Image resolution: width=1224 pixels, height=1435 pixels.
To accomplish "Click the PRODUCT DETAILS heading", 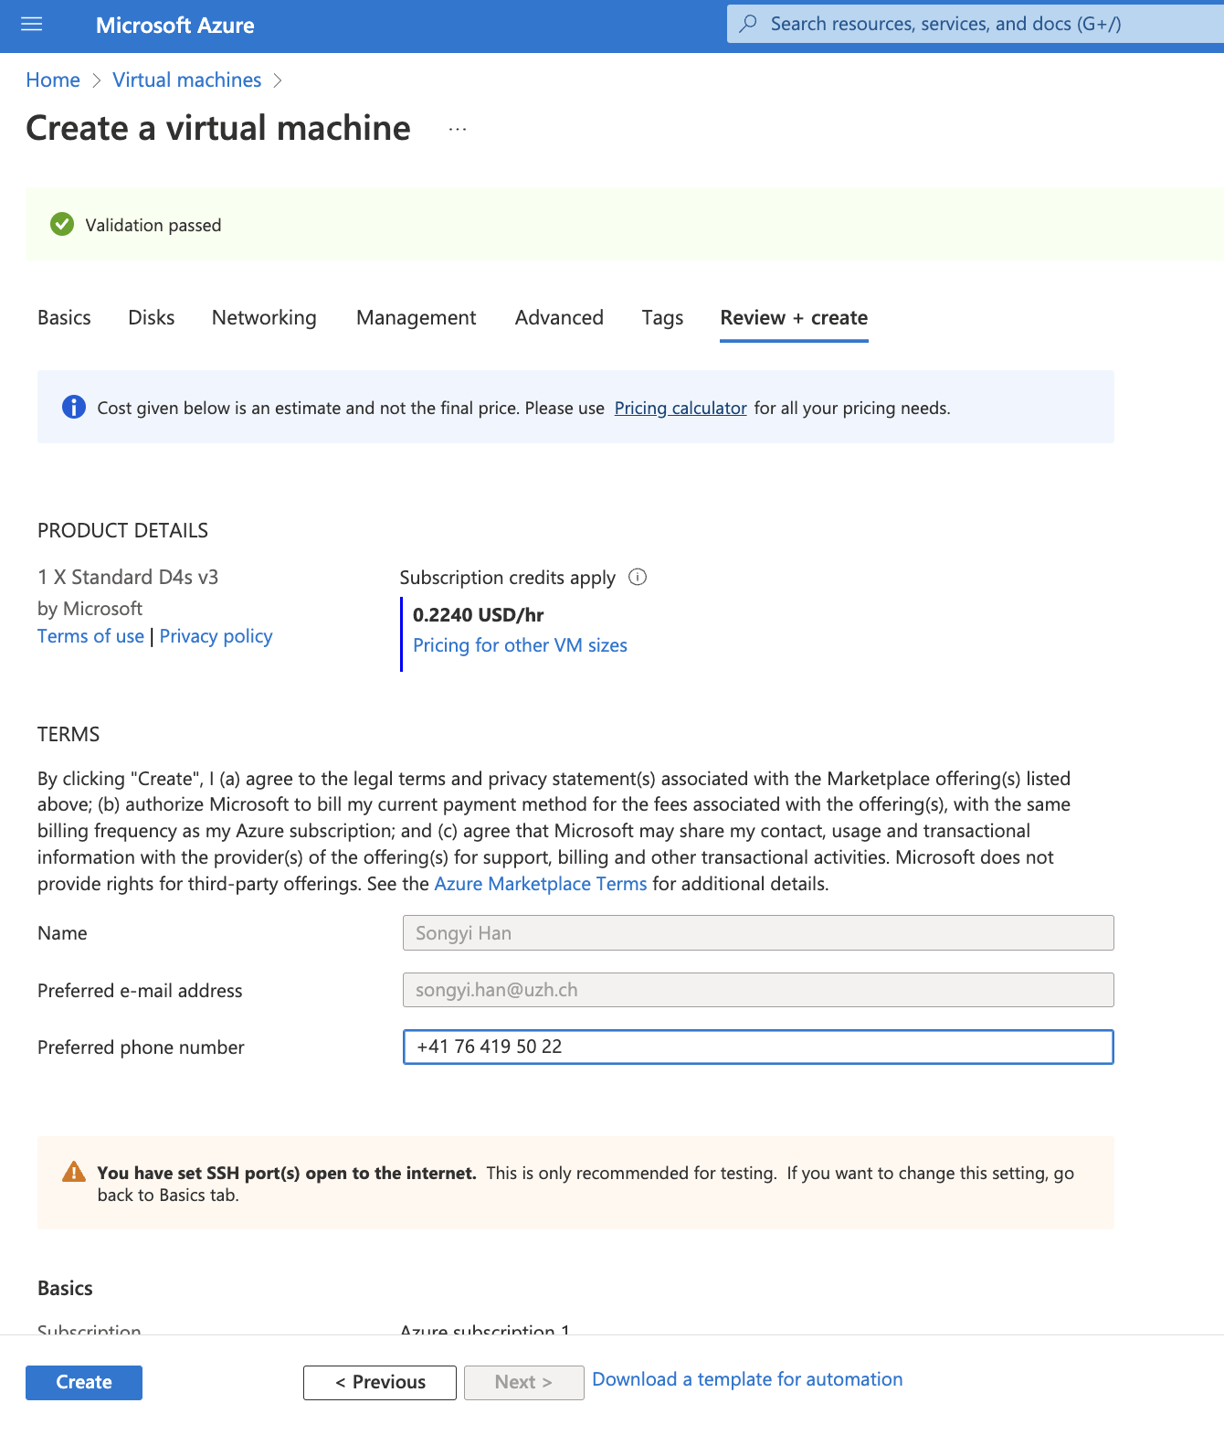I will click(x=122, y=530).
